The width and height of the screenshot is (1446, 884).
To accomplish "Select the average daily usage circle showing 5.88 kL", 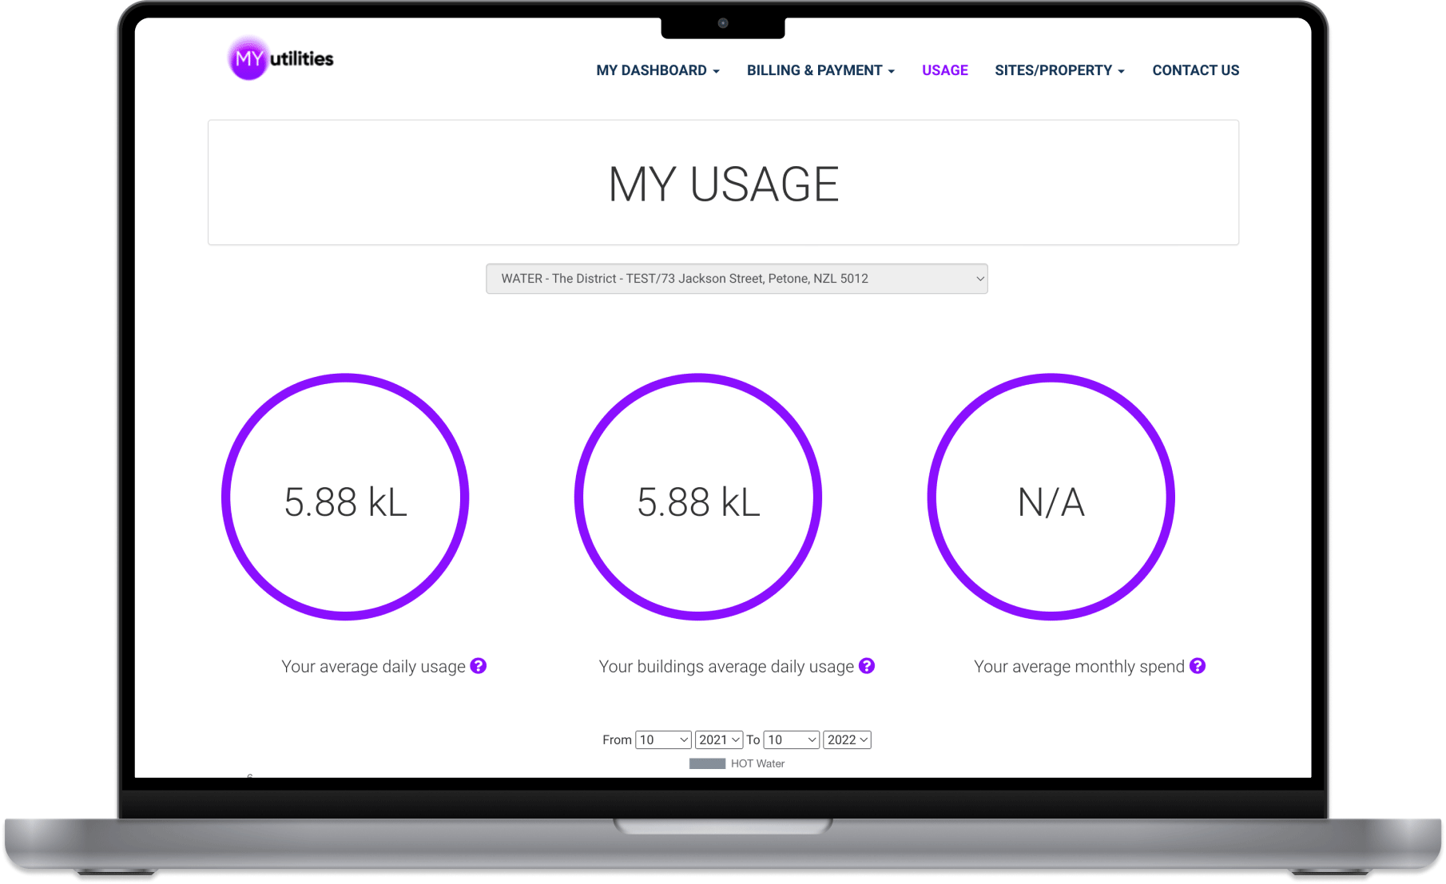I will [347, 497].
